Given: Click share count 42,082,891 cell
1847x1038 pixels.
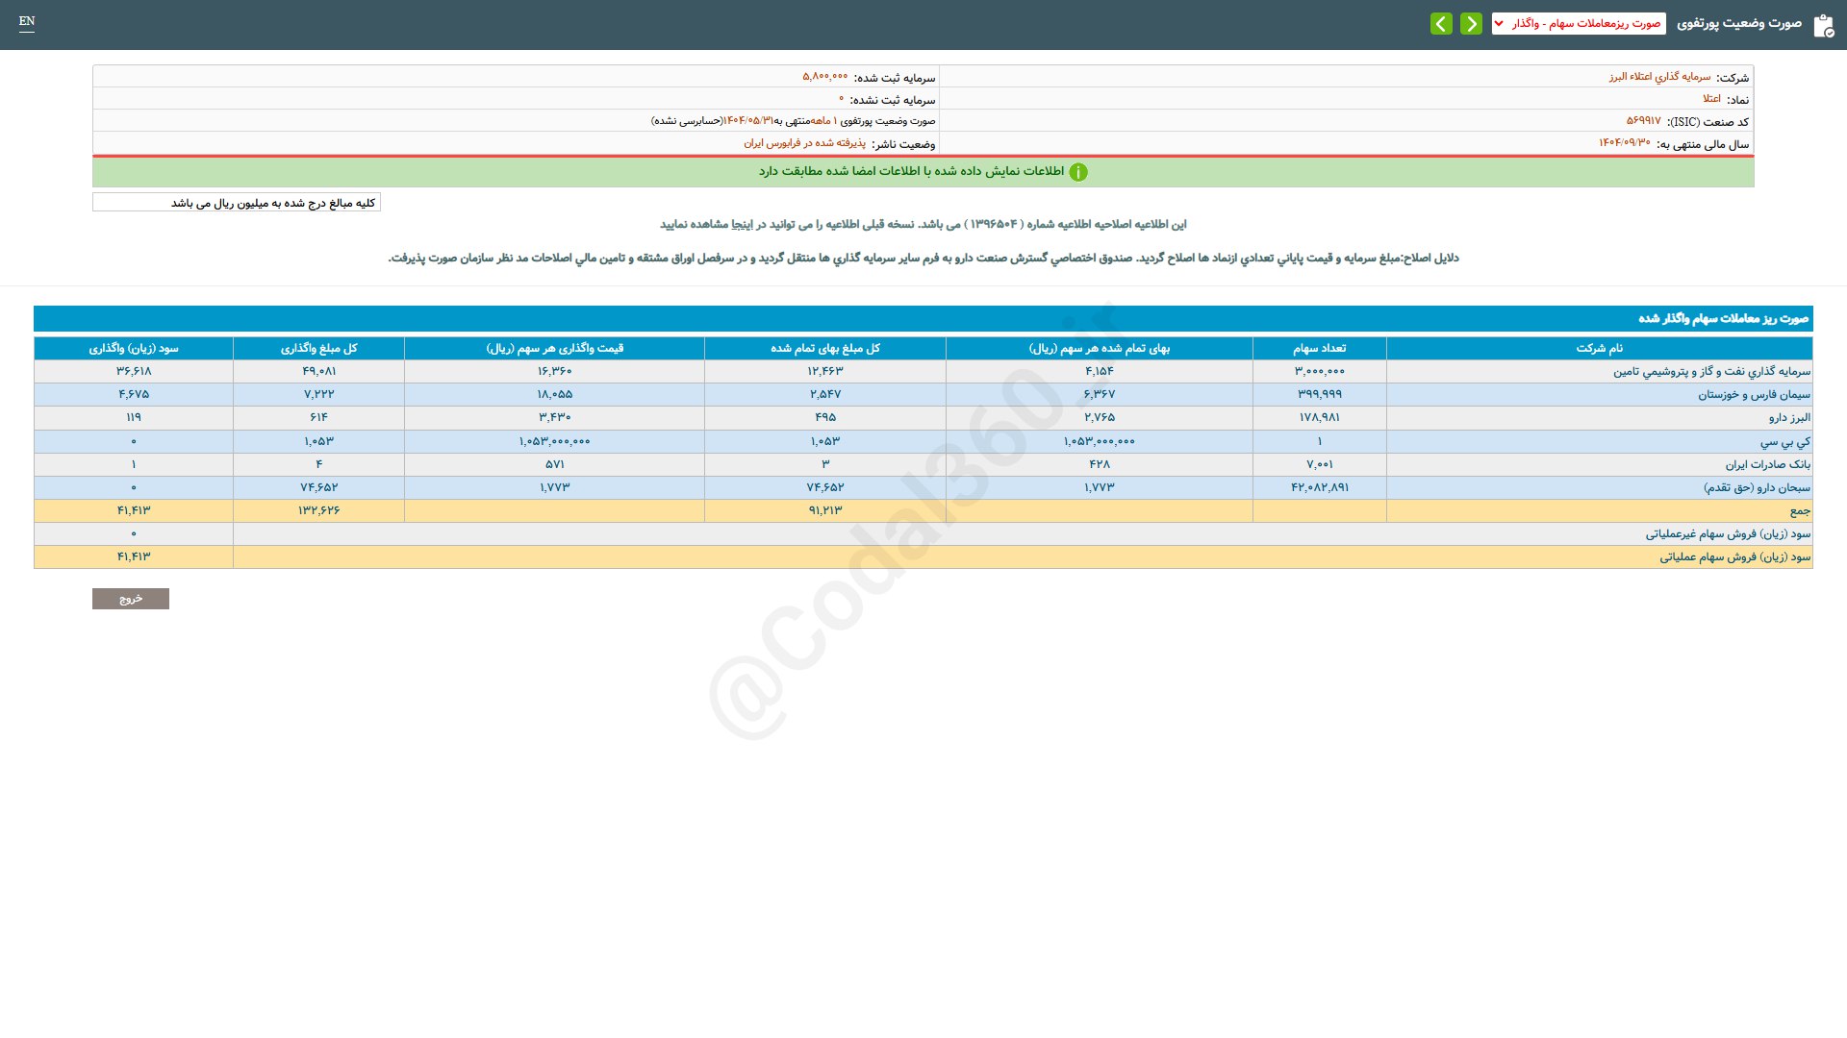Looking at the screenshot, I should pyautogui.click(x=1319, y=487).
